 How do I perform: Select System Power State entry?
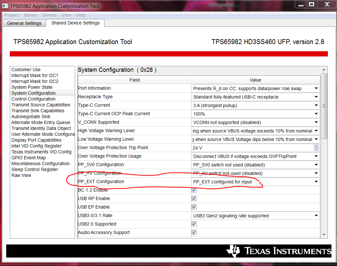click(x=32, y=87)
